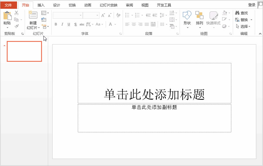Switch to Developer (开发工具) tab
The image size is (263, 166).
coord(164,5)
